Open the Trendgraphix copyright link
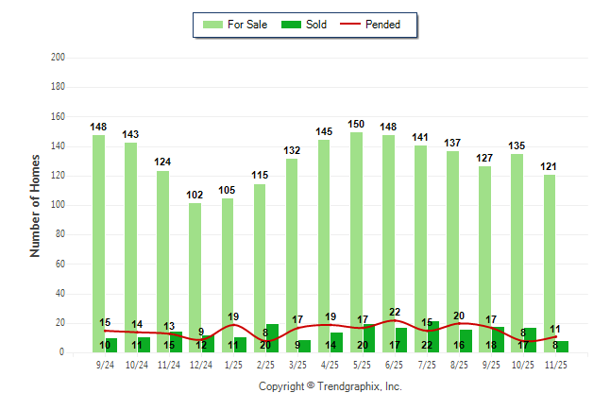The image size is (610, 410). pyautogui.click(x=330, y=386)
